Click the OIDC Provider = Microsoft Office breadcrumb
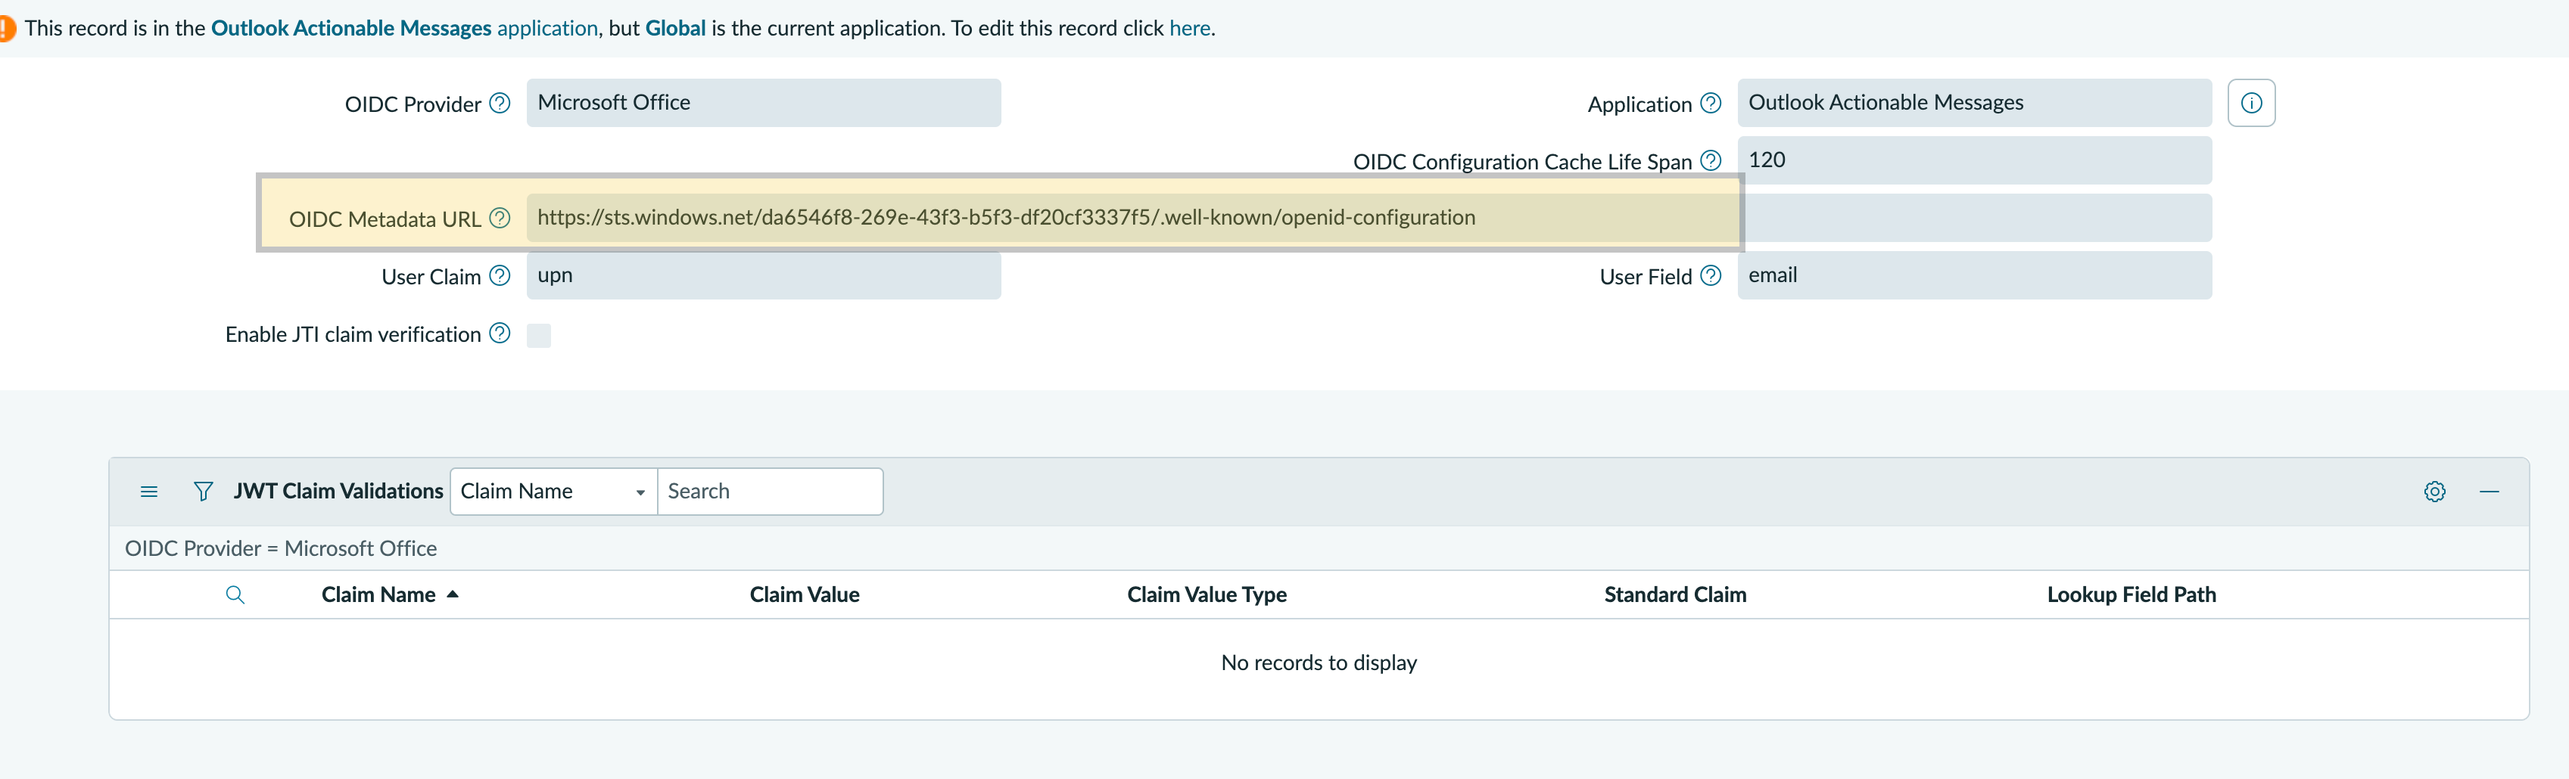This screenshot has height=779, width=2569. coord(280,549)
